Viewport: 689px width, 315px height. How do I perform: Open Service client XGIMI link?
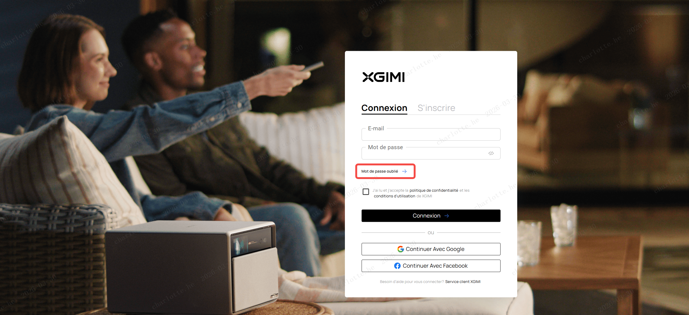[463, 282]
